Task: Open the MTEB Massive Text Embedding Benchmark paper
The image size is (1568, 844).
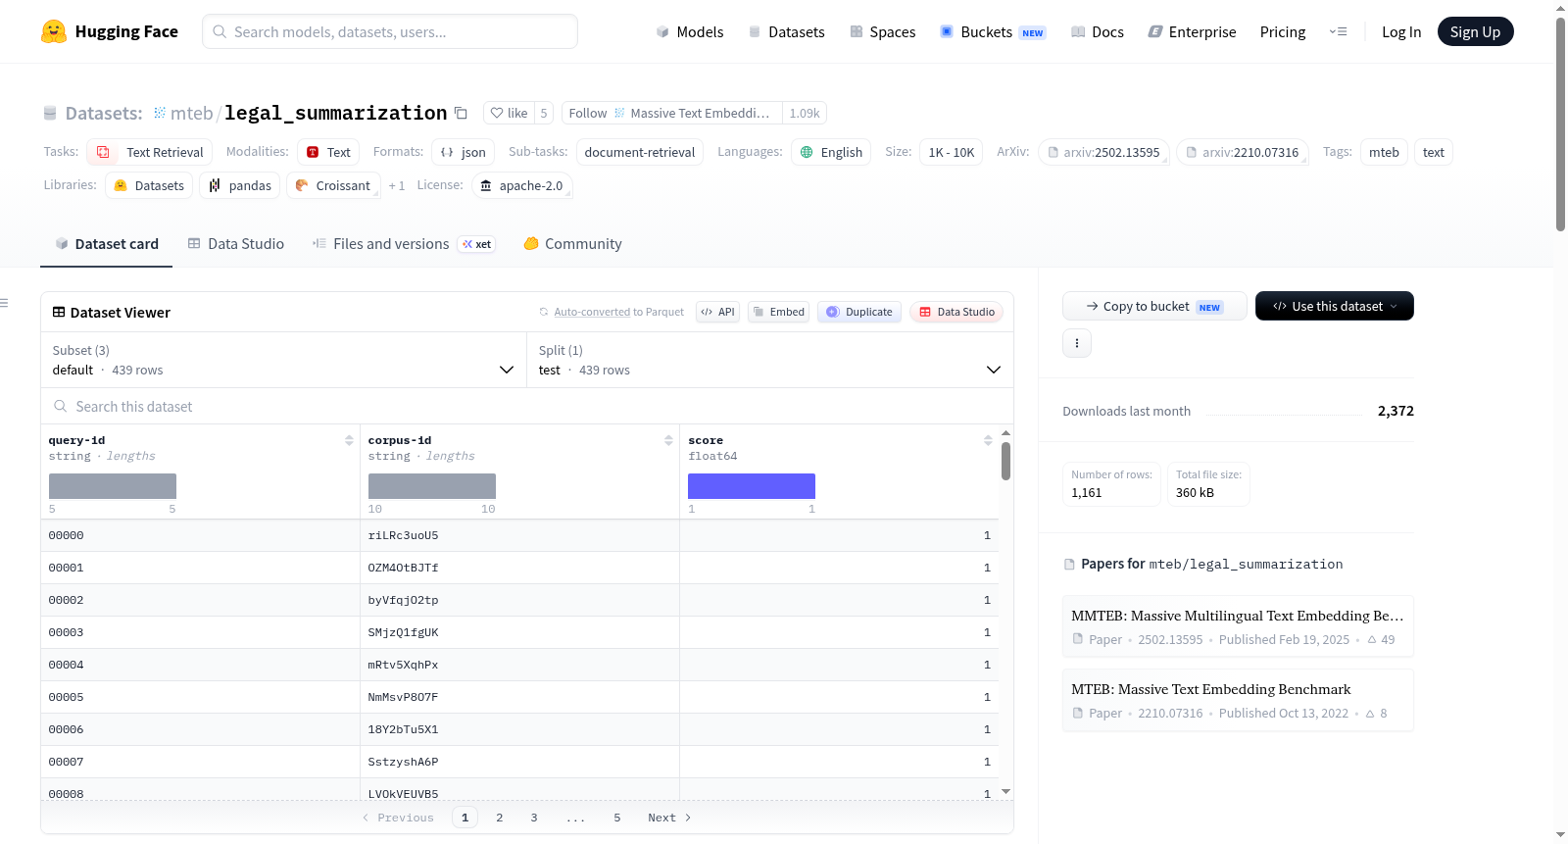Action: (1238, 700)
